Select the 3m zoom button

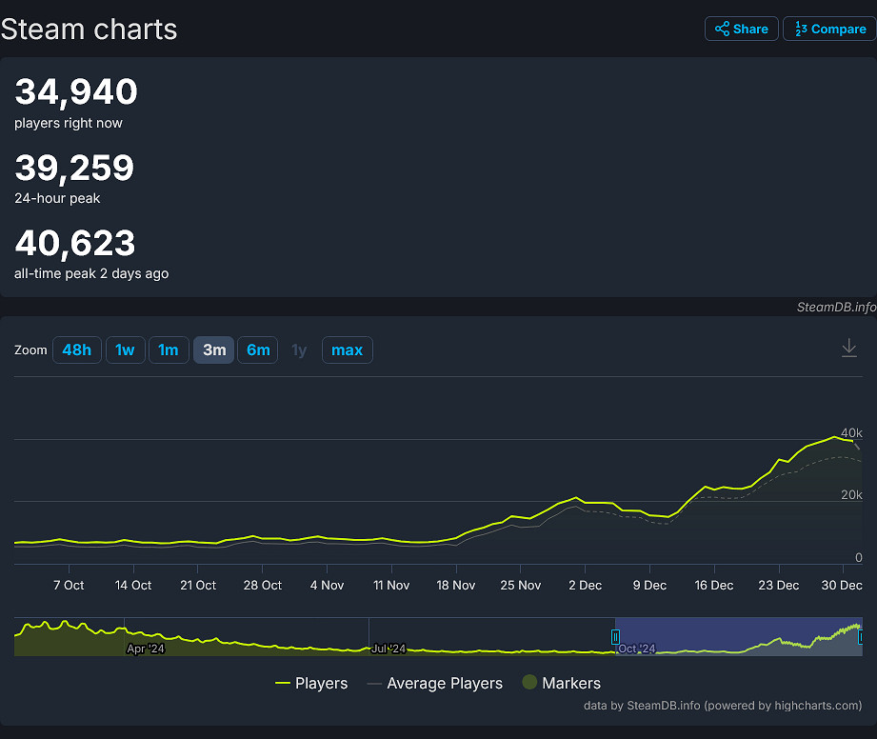coord(213,350)
